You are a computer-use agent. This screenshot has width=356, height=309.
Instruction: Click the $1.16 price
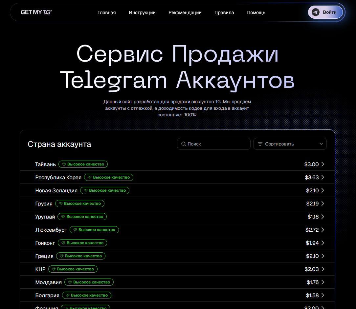[313, 217]
